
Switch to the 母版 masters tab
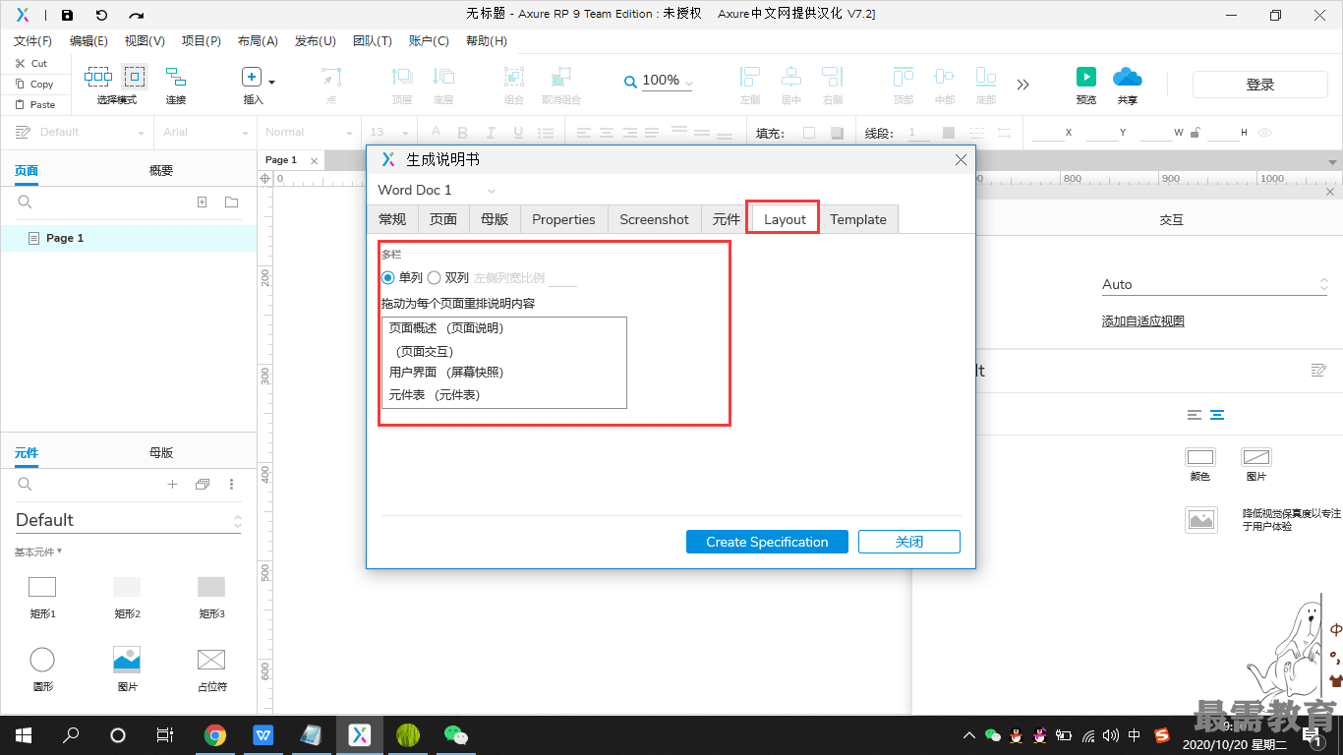click(161, 452)
